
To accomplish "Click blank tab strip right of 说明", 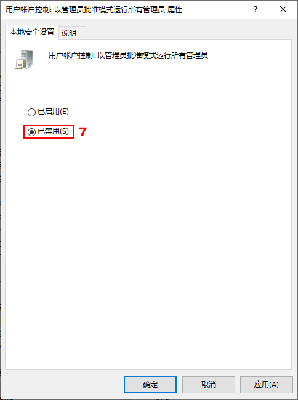I will tap(188, 33).
